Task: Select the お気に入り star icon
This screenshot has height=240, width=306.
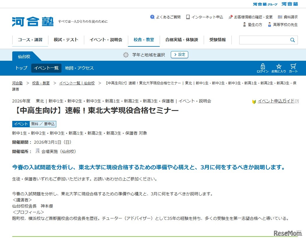Action: [x=279, y=67]
